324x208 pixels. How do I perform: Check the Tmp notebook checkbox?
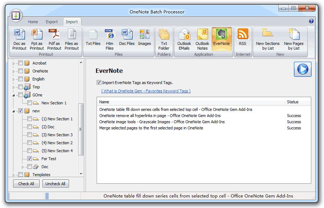coord(20,87)
